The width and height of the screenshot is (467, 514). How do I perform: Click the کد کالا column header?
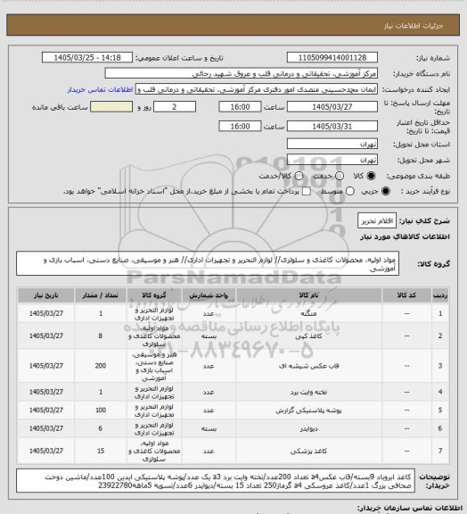coord(406,295)
